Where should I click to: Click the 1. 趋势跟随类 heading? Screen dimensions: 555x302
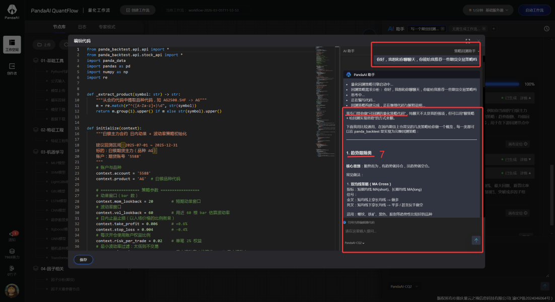[x=359, y=153]
